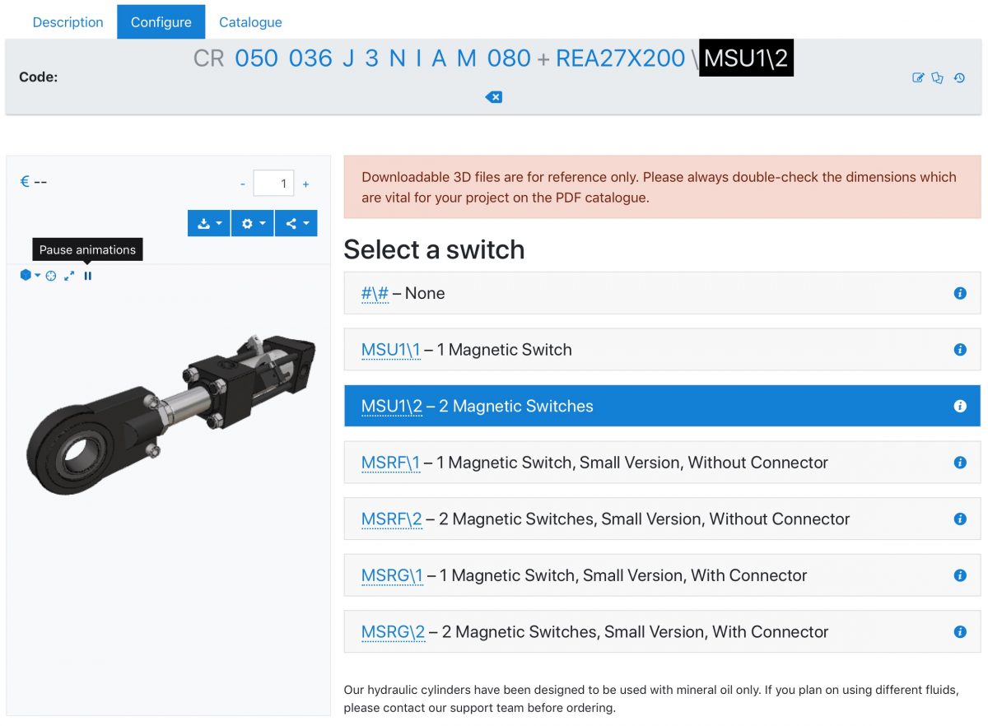Click code segment N

397,58
